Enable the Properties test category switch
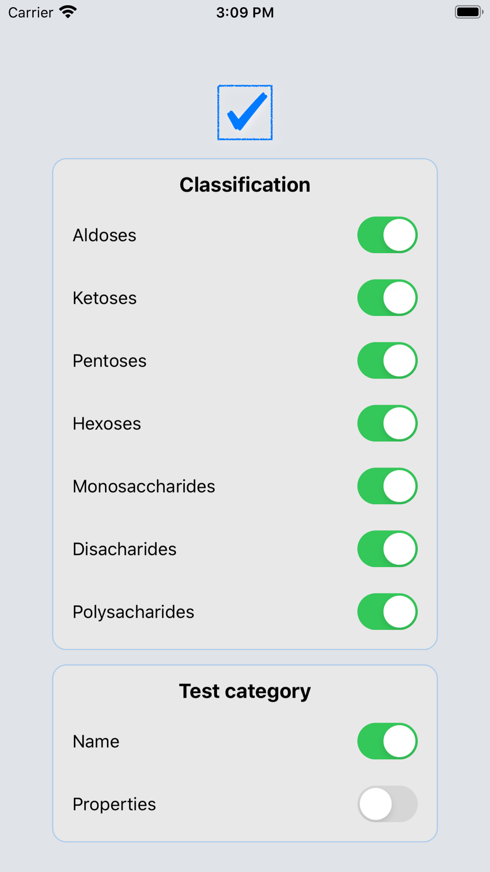Image resolution: width=490 pixels, height=872 pixels. (x=387, y=804)
